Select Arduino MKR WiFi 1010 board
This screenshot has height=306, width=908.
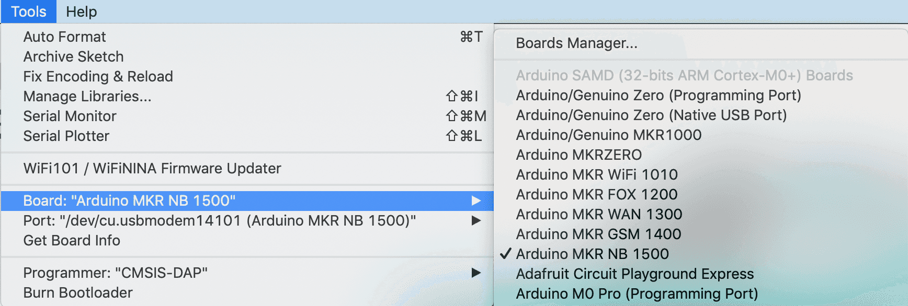point(596,175)
